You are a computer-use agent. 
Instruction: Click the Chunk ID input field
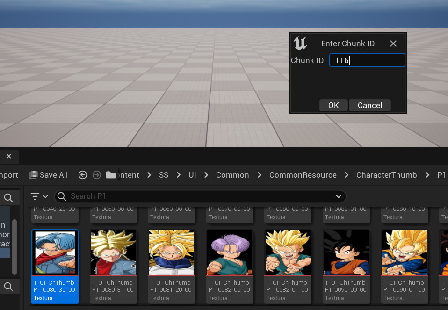click(367, 60)
